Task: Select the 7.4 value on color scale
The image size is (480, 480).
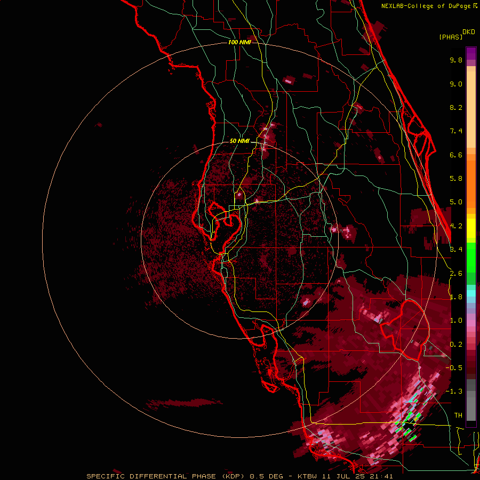Action: point(456,131)
